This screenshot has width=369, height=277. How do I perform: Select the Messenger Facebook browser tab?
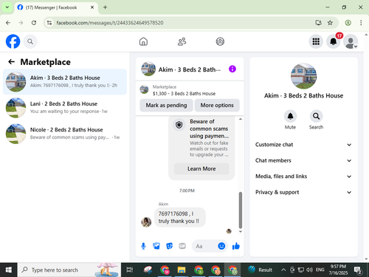click(56, 7)
